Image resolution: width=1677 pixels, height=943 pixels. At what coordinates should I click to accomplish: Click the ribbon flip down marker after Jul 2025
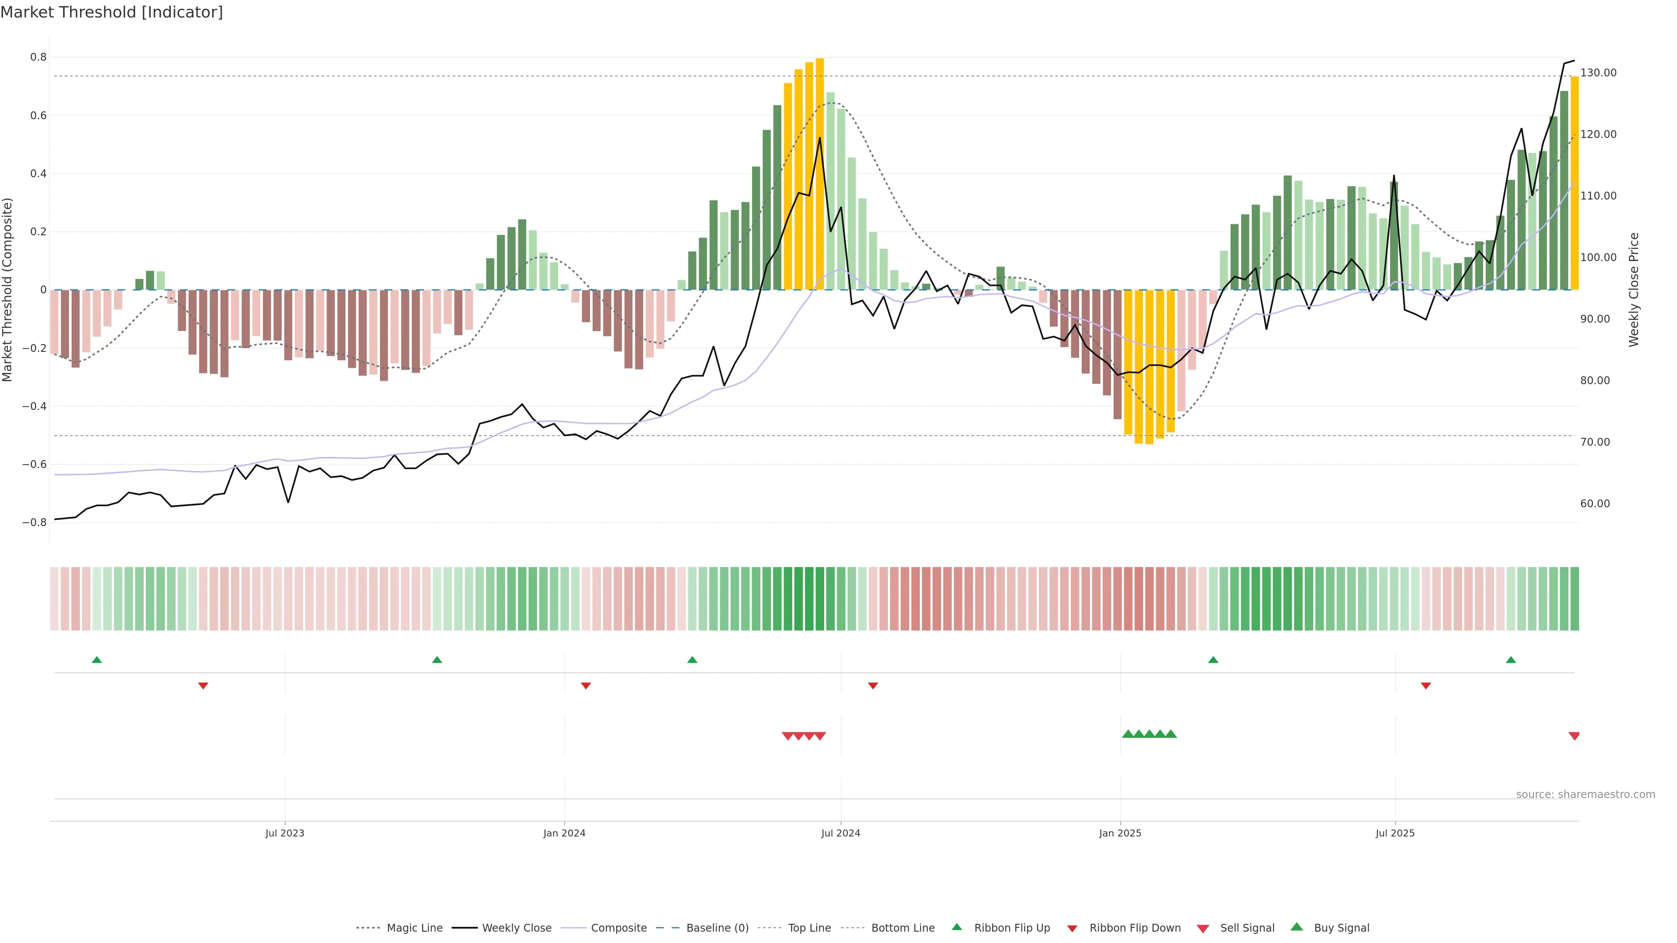click(x=1426, y=686)
